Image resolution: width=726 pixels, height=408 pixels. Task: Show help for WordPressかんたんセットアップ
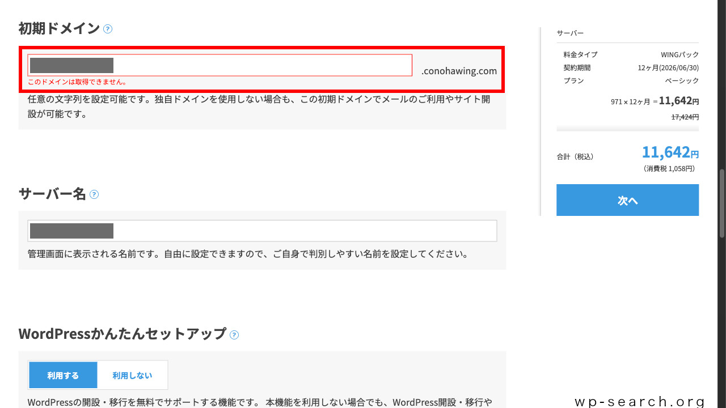(x=234, y=334)
